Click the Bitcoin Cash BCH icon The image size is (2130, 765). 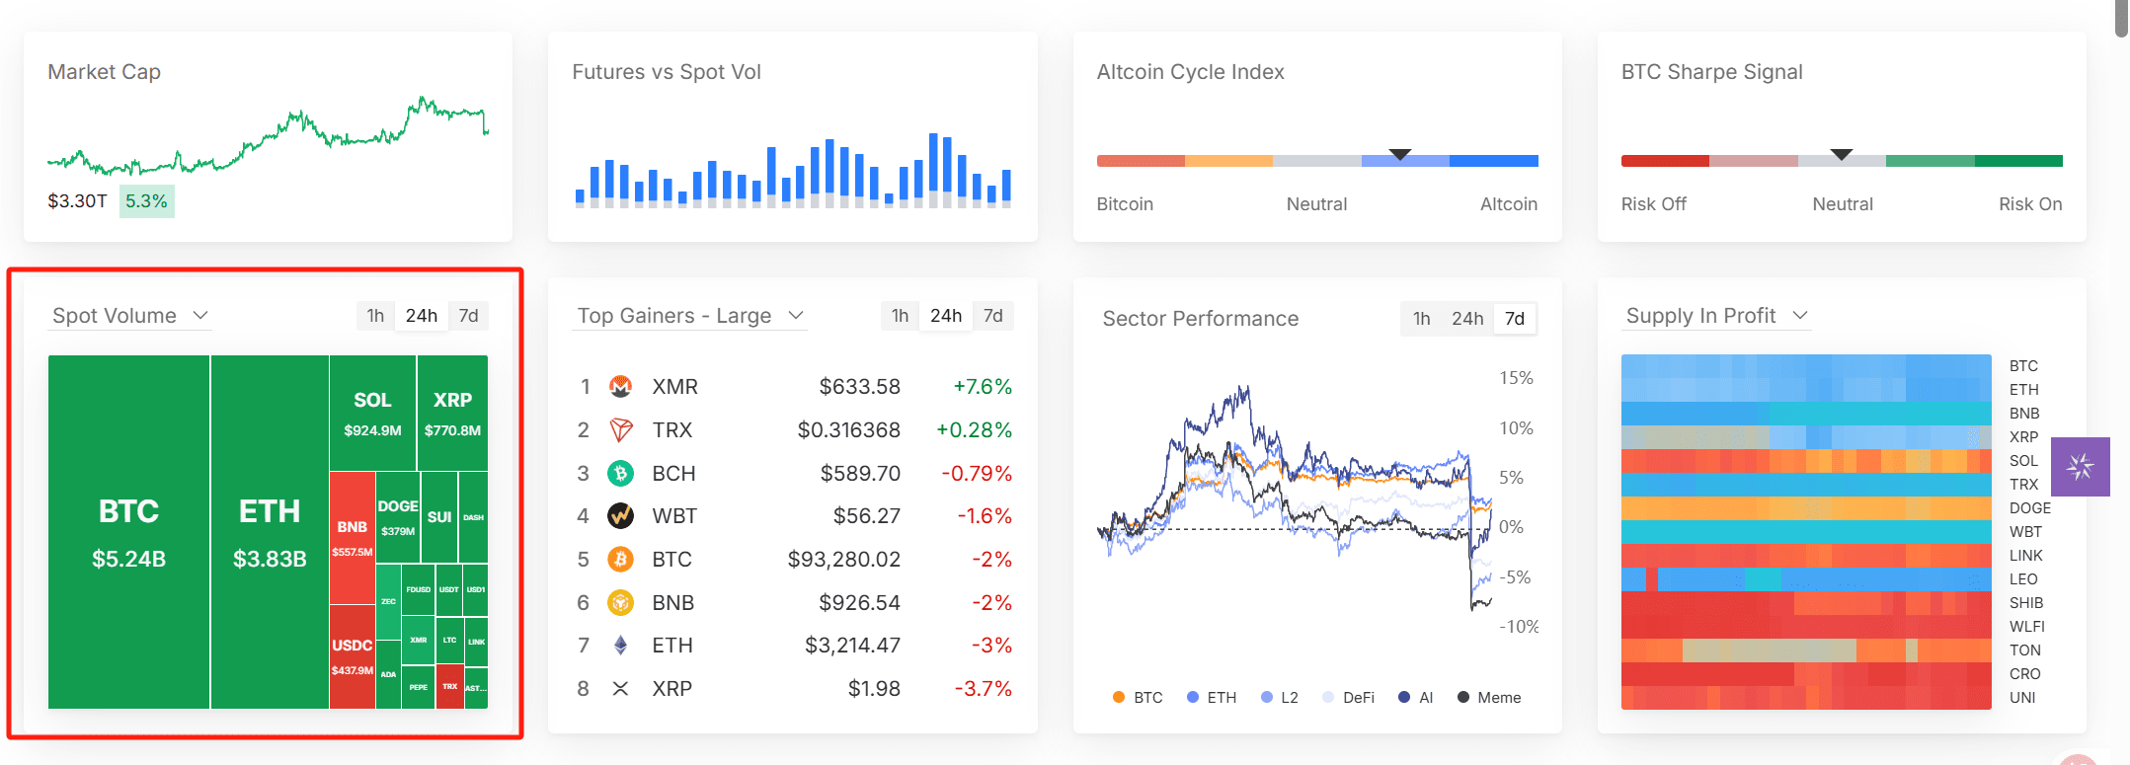(x=620, y=474)
